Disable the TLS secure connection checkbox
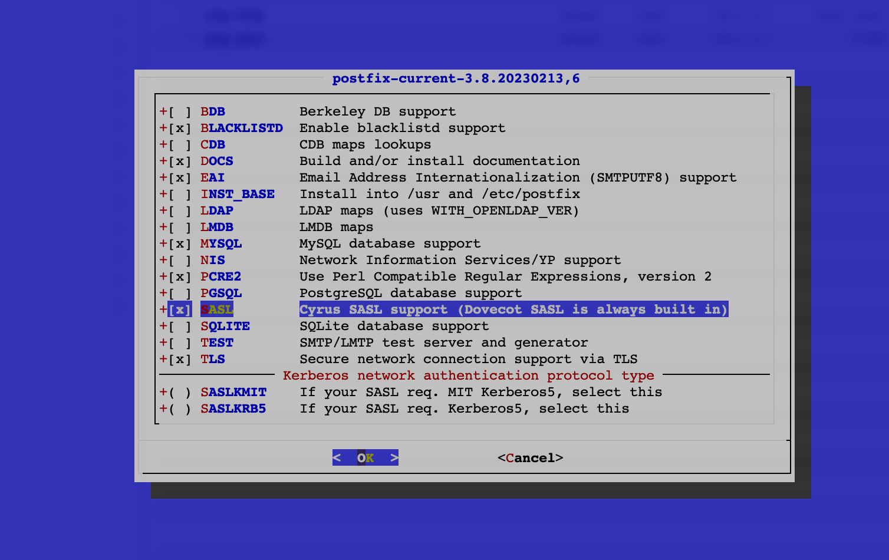Screen dimensions: 889x560 pos(180,360)
